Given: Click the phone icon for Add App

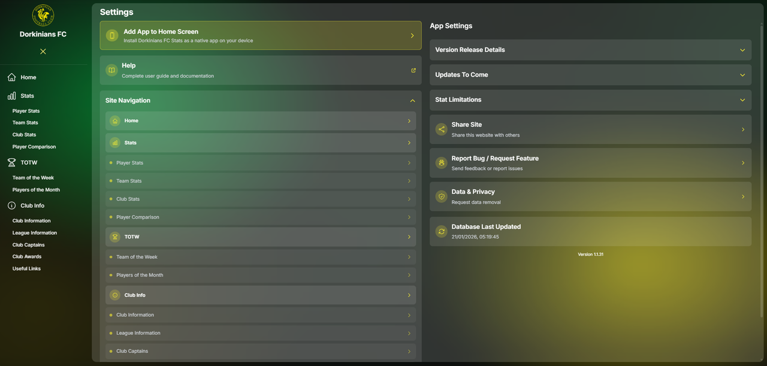Looking at the screenshot, I should (x=112, y=36).
